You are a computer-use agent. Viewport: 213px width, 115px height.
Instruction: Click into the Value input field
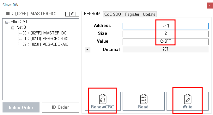[x=166, y=42]
